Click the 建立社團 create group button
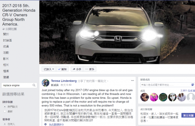Image resolution: width=195 pixels, height=126 pixels. [x=188, y=115]
